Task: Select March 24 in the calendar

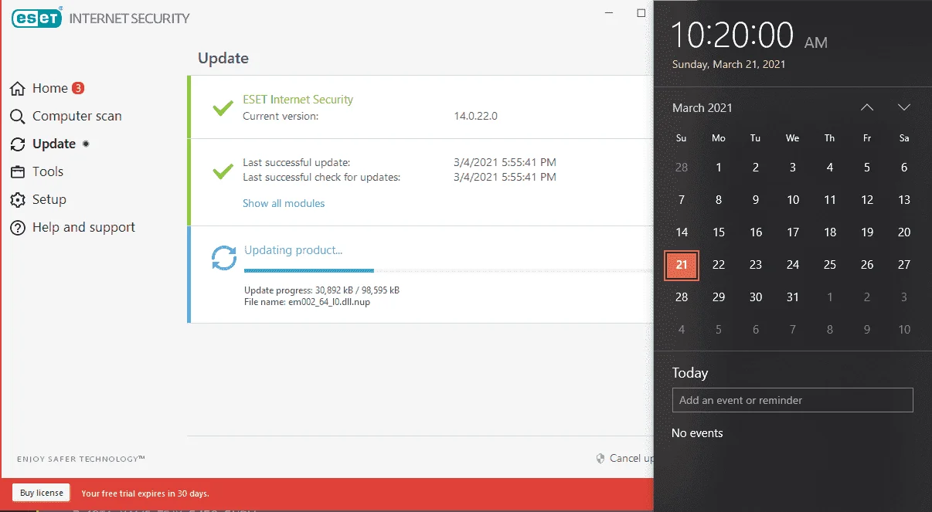Action: [793, 265]
